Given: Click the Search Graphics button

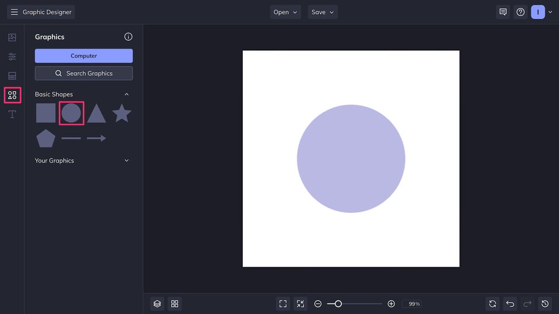Looking at the screenshot, I should tap(83, 73).
